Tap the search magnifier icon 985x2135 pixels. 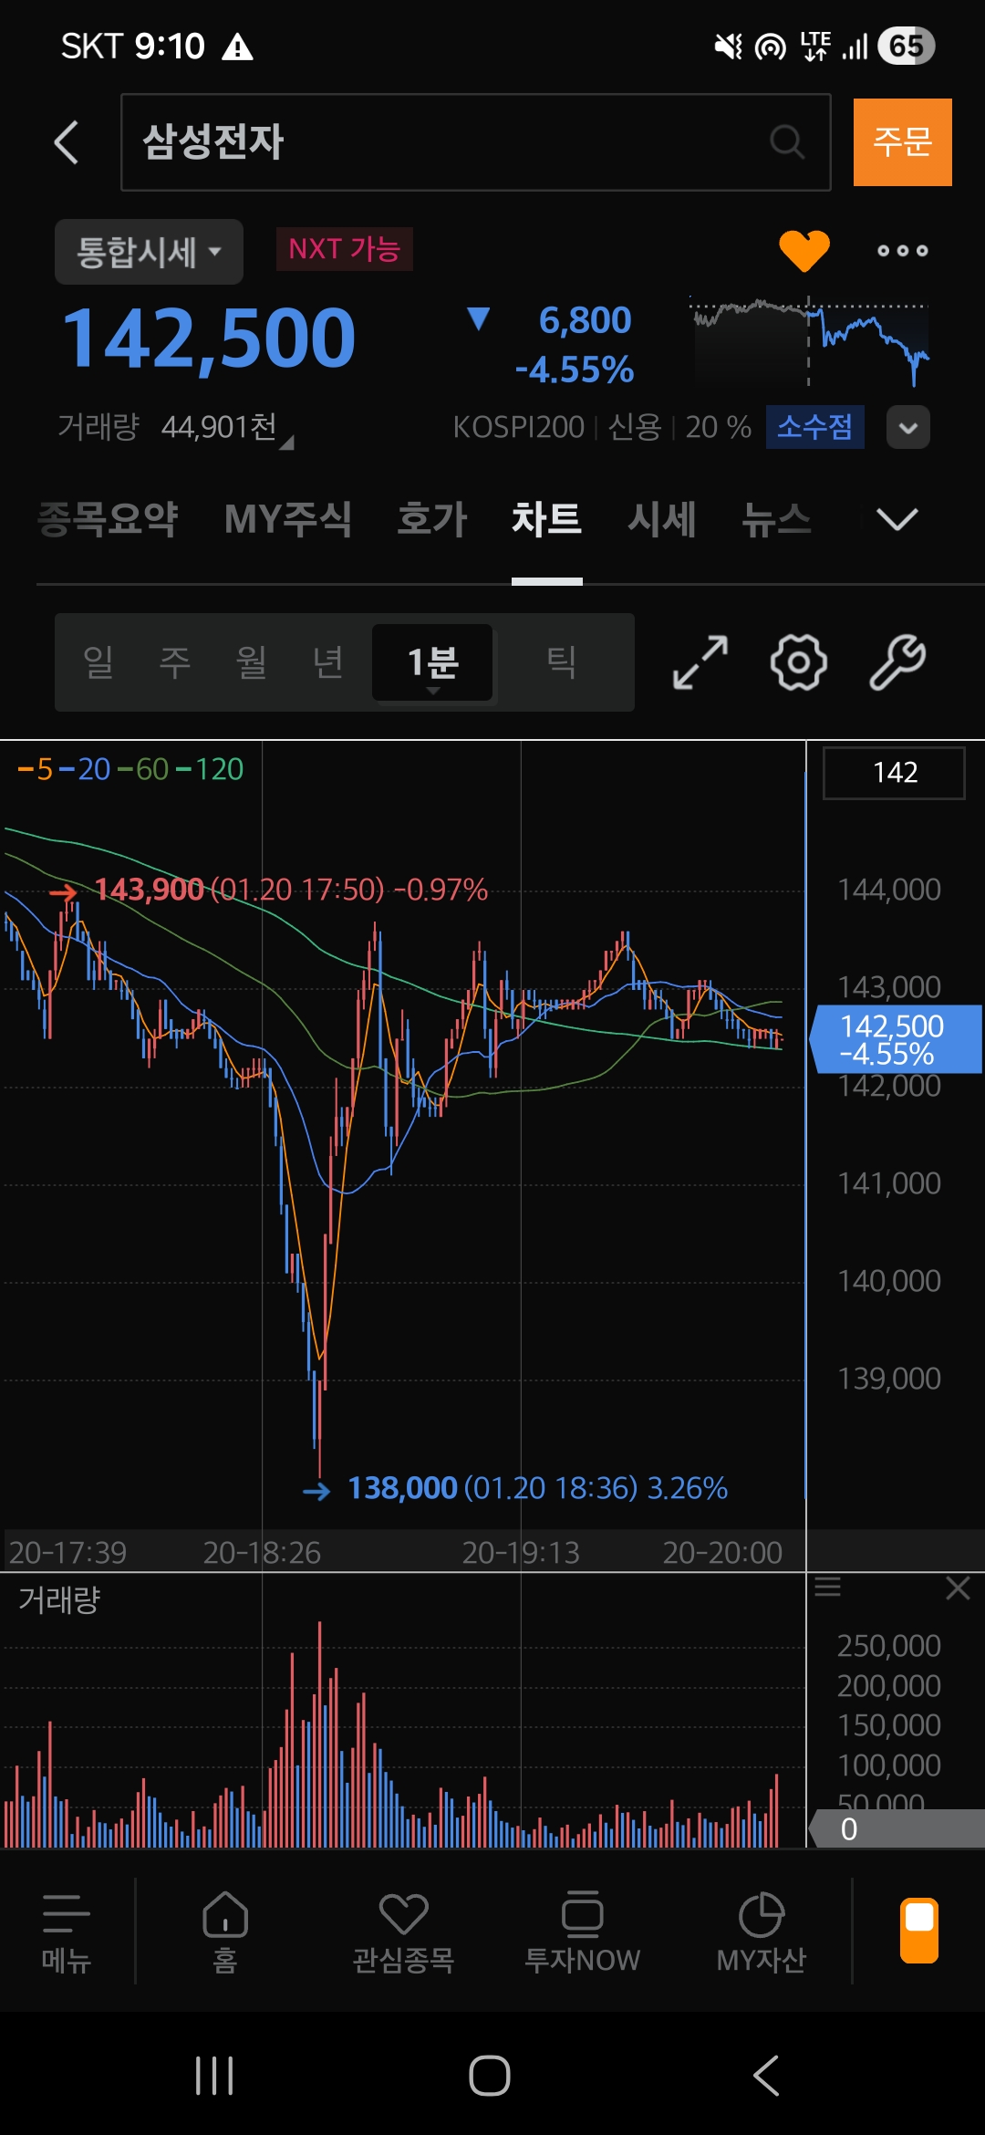786,142
